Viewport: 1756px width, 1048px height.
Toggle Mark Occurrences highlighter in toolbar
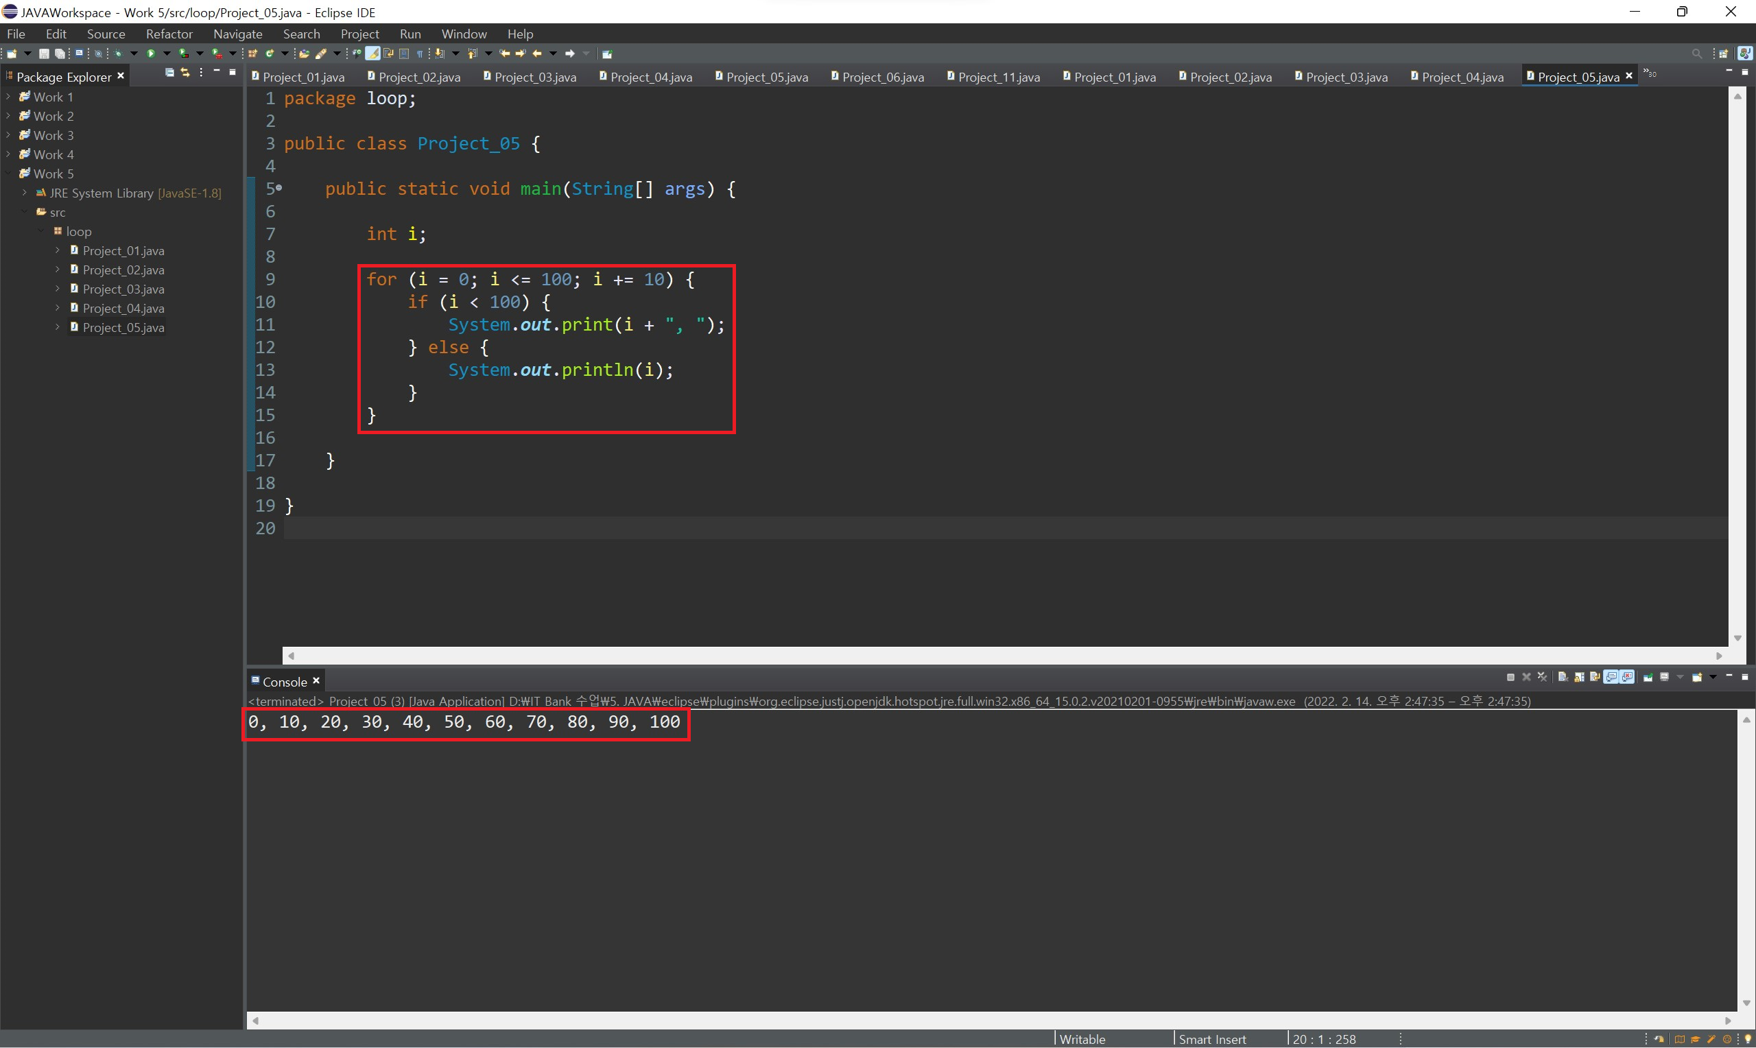click(372, 53)
